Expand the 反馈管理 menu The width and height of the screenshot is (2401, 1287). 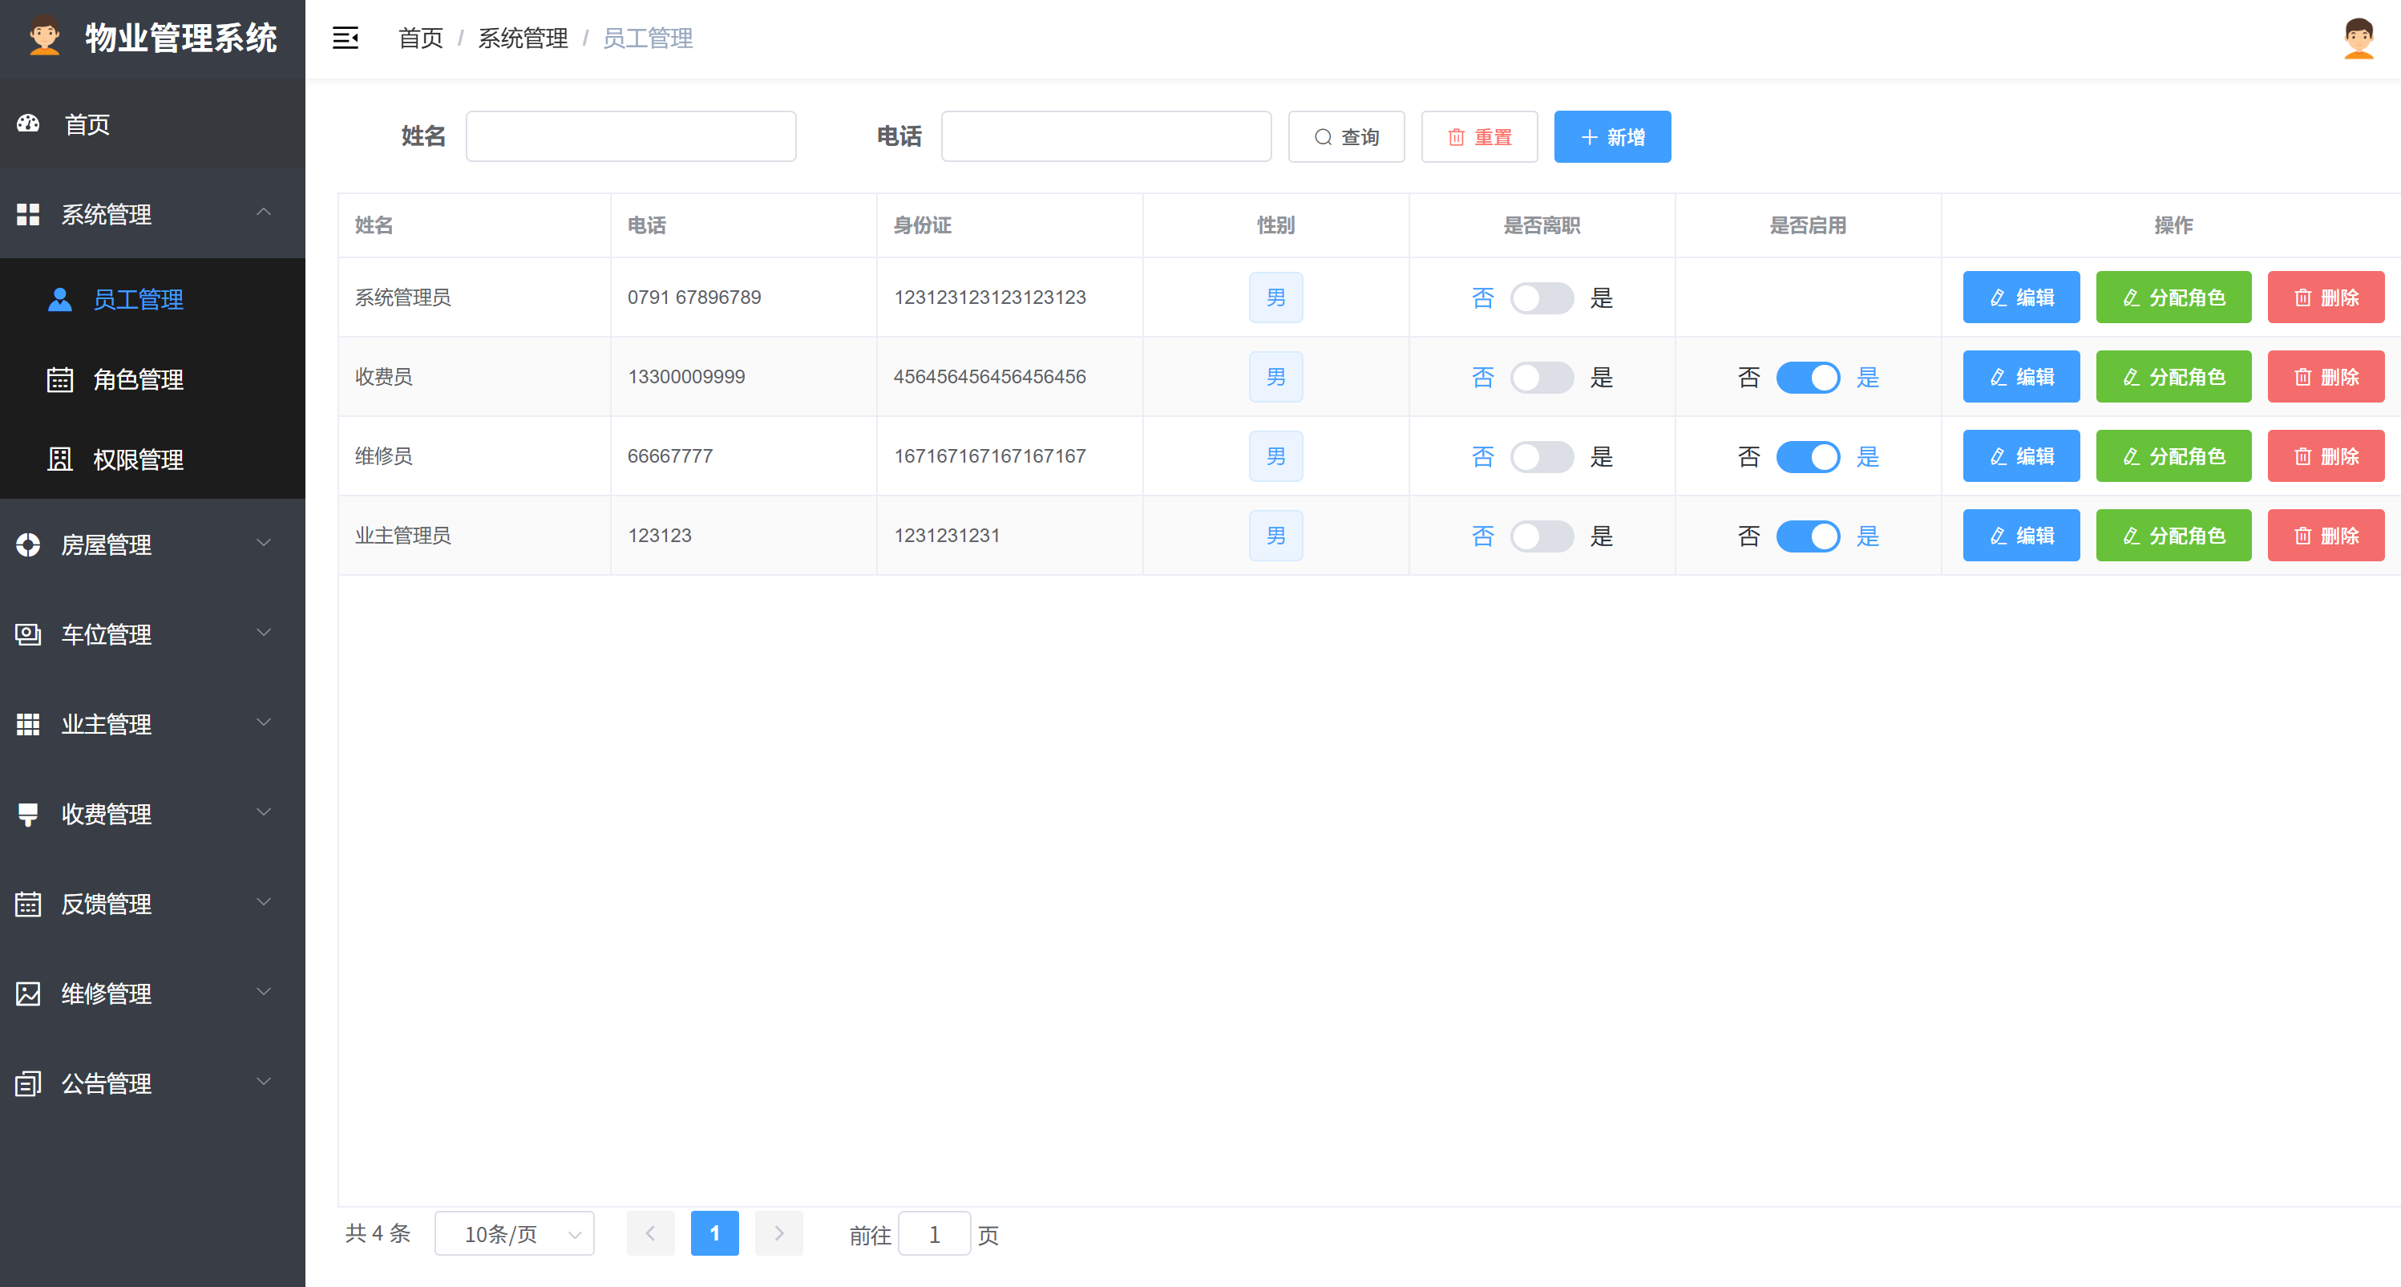click(x=153, y=904)
